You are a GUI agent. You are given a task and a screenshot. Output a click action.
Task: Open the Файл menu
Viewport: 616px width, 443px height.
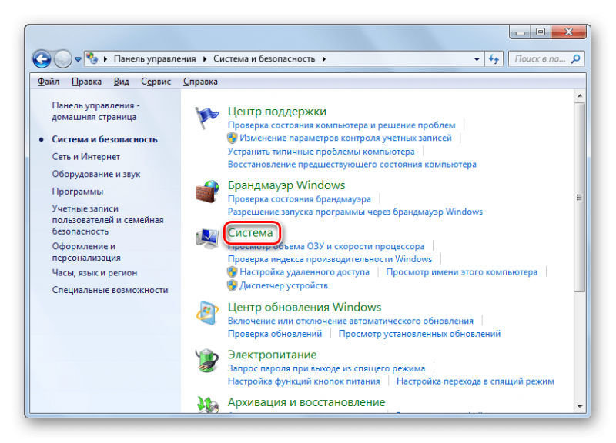pyautogui.click(x=49, y=82)
